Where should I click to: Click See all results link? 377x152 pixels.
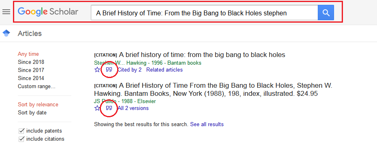pos(207,124)
